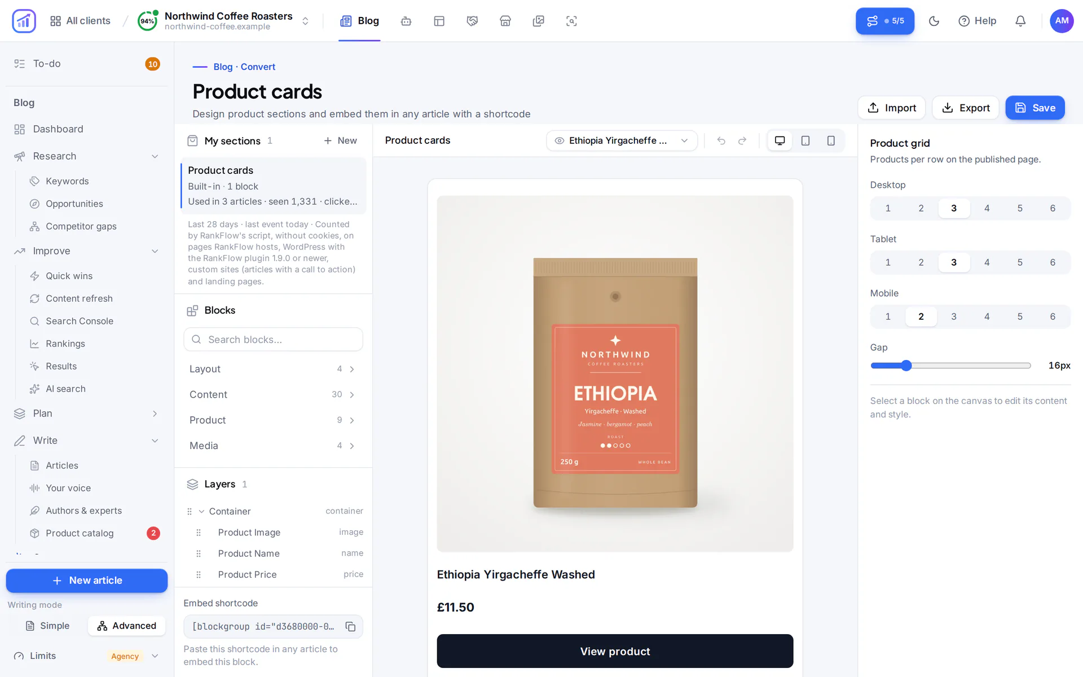Open Product catalog in the sidebar
The height and width of the screenshot is (677, 1083).
tap(80, 533)
